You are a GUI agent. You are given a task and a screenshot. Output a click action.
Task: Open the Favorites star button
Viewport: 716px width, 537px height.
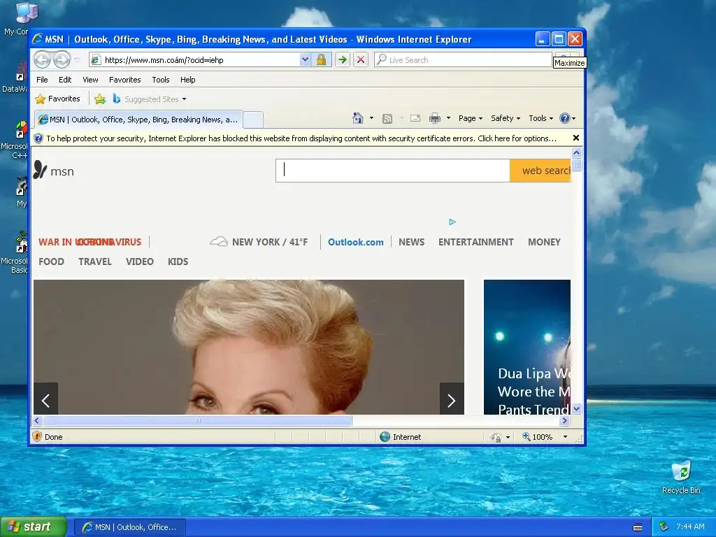[x=58, y=99]
